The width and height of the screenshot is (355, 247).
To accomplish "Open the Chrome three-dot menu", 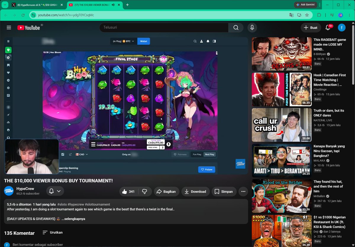I will 349,15.
